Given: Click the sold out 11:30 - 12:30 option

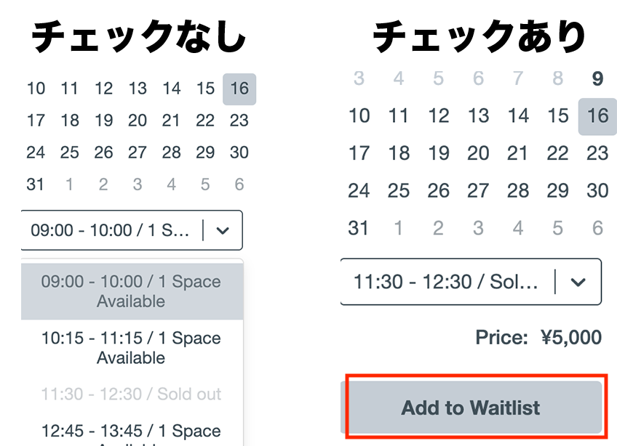Looking at the screenshot, I should pos(131,394).
